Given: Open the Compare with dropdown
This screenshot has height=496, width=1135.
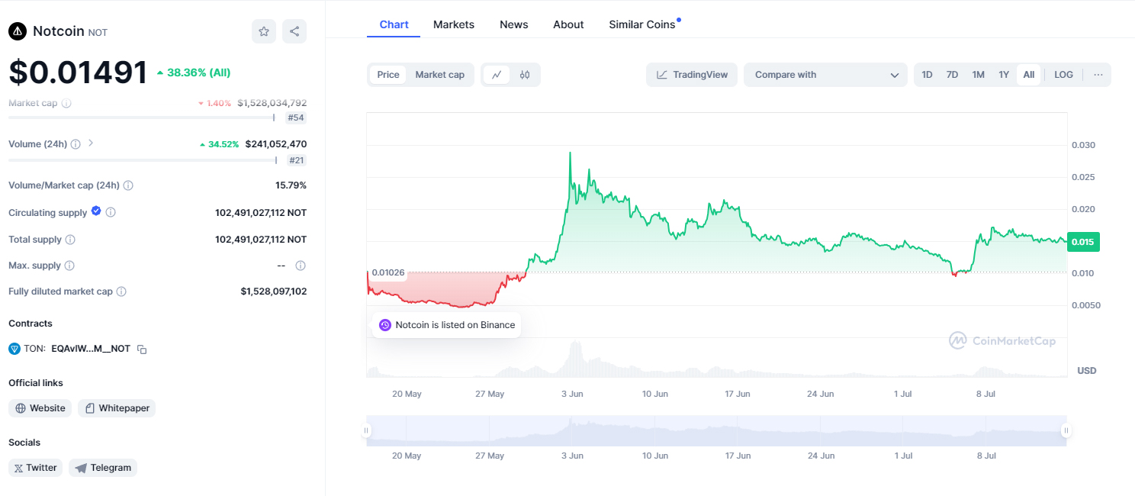Looking at the screenshot, I should point(825,75).
